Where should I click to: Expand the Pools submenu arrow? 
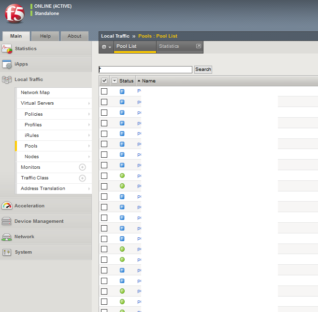coord(89,146)
